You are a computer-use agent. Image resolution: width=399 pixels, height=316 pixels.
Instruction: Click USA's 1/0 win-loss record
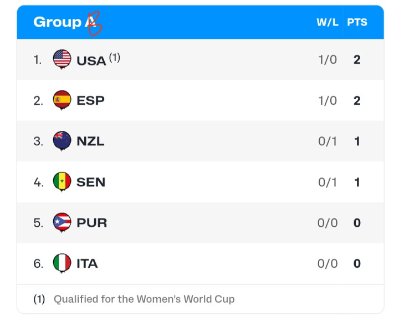pyautogui.click(x=328, y=60)
